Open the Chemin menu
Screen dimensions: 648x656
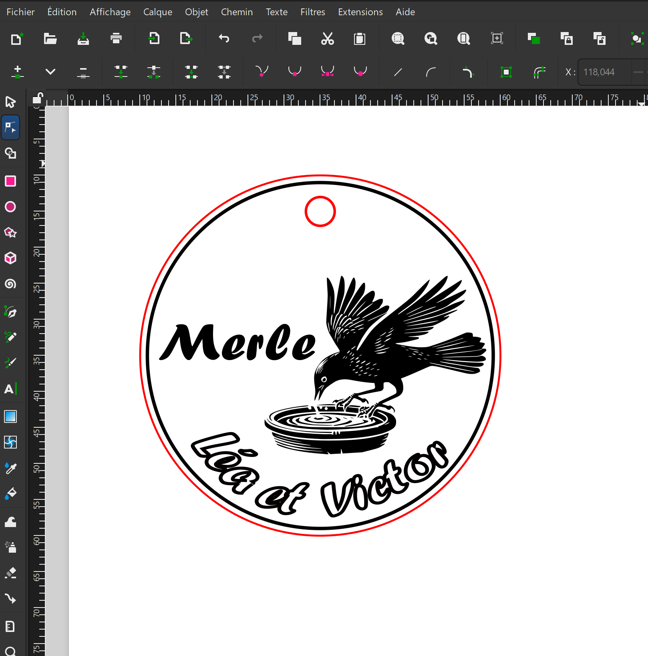tap(237, 12)
